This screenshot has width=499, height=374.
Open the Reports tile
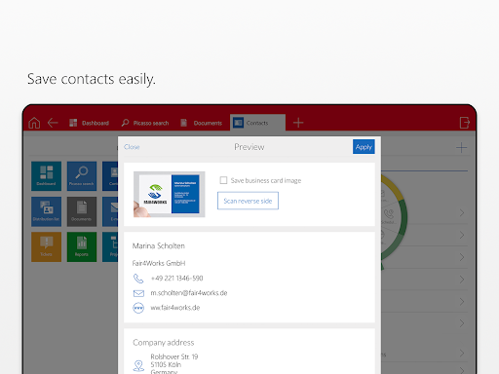pyautogui.click(x=82, y=246)
